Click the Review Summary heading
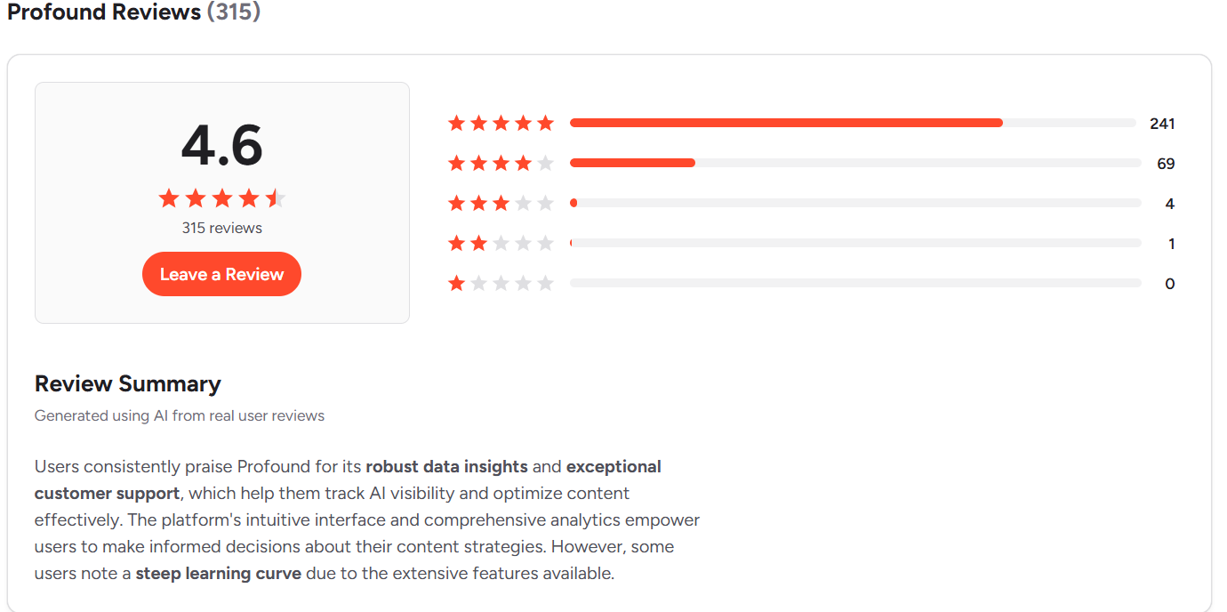This screenshot has width=1227, height=612. point(127,383)
